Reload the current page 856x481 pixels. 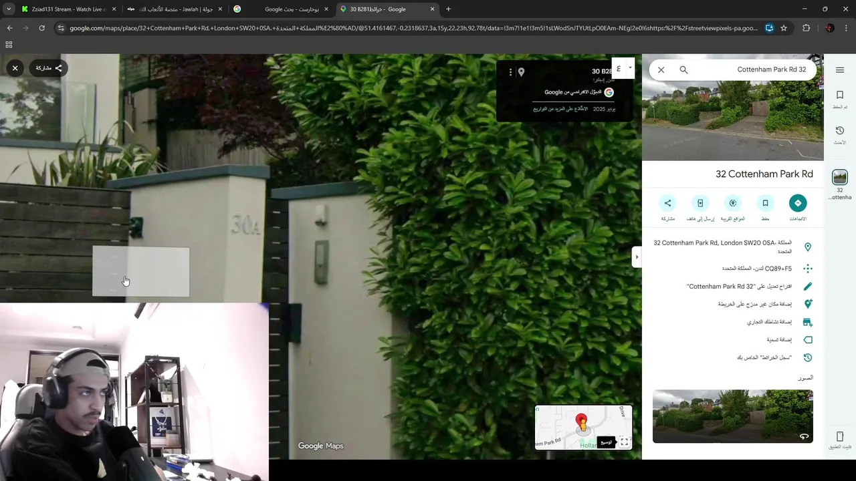point(41,28)
